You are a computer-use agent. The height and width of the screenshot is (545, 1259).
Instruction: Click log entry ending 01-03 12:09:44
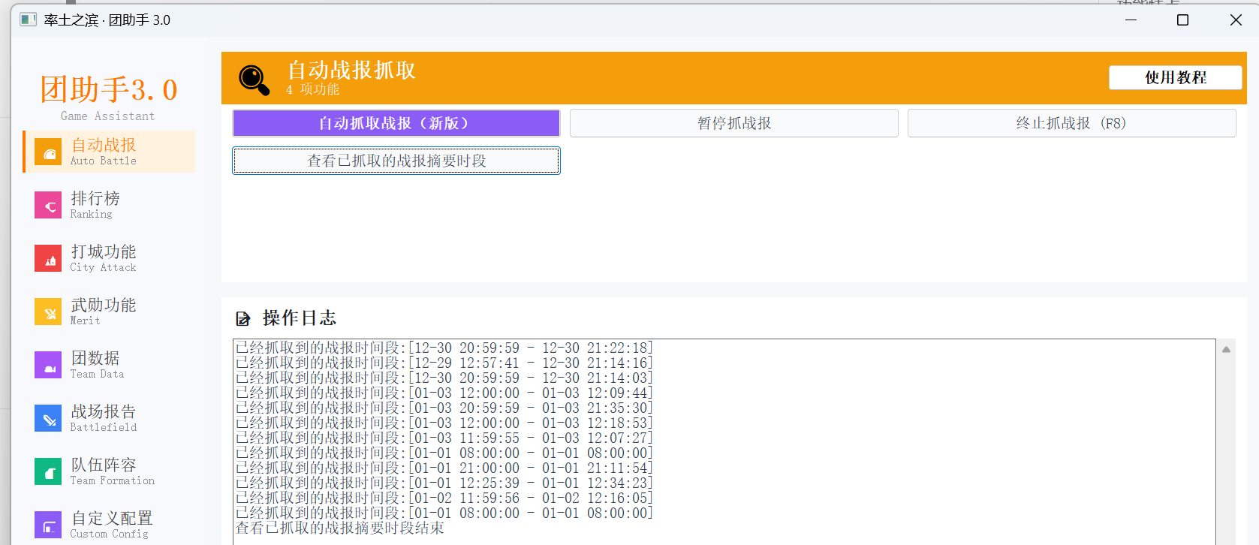[x=444, y=393]
